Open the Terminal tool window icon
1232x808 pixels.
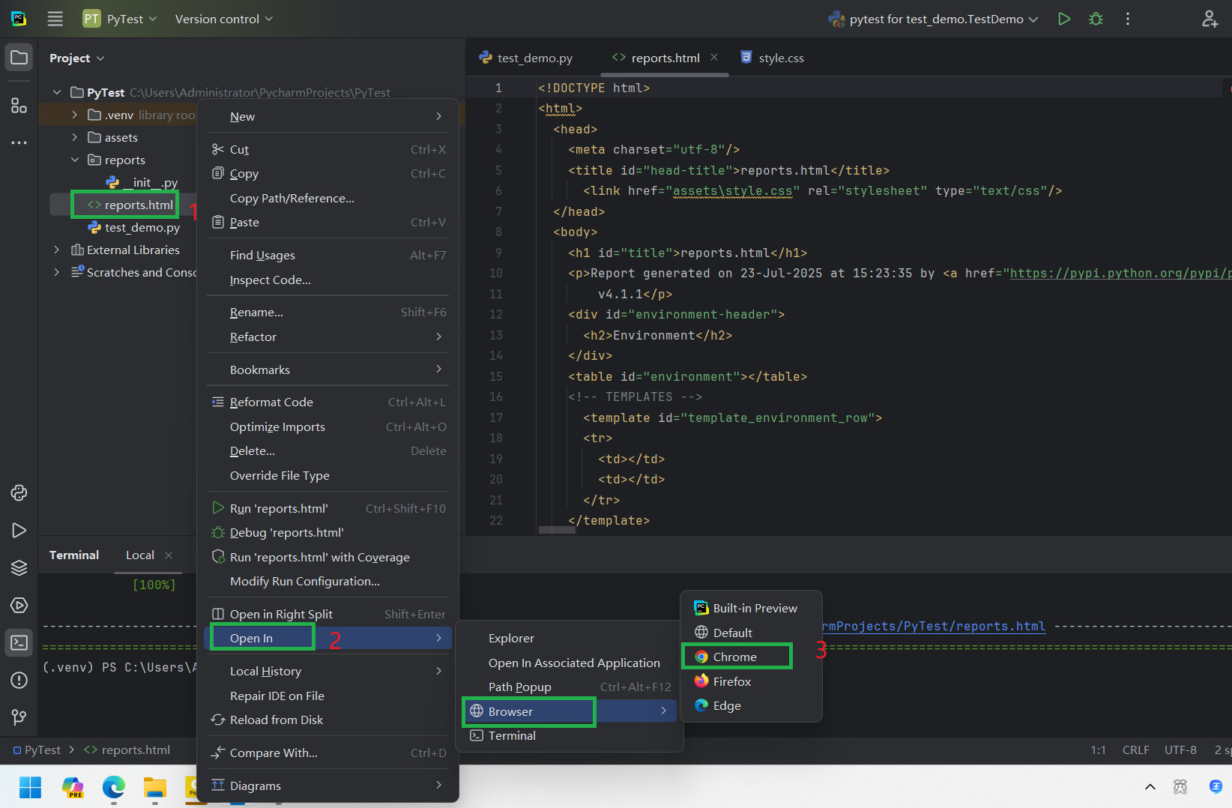[19, 642]
